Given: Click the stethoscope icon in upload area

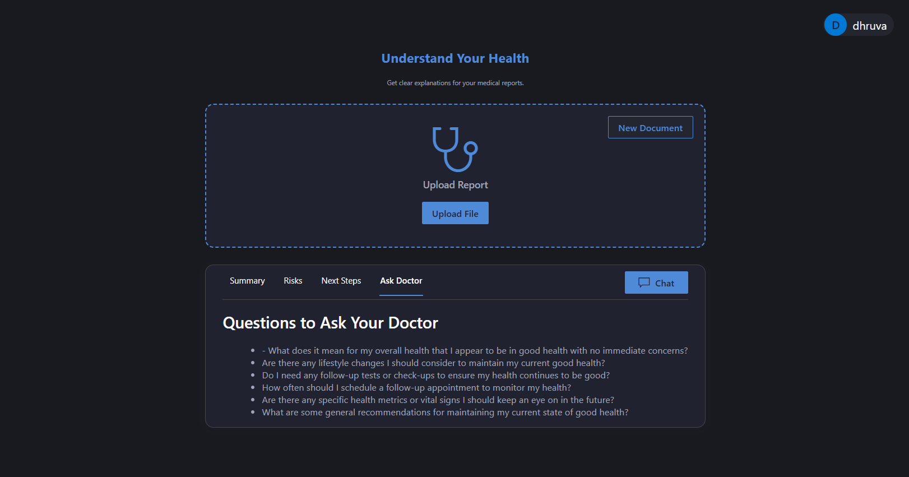Looking at the screenshot, I should tap(454, 149).
